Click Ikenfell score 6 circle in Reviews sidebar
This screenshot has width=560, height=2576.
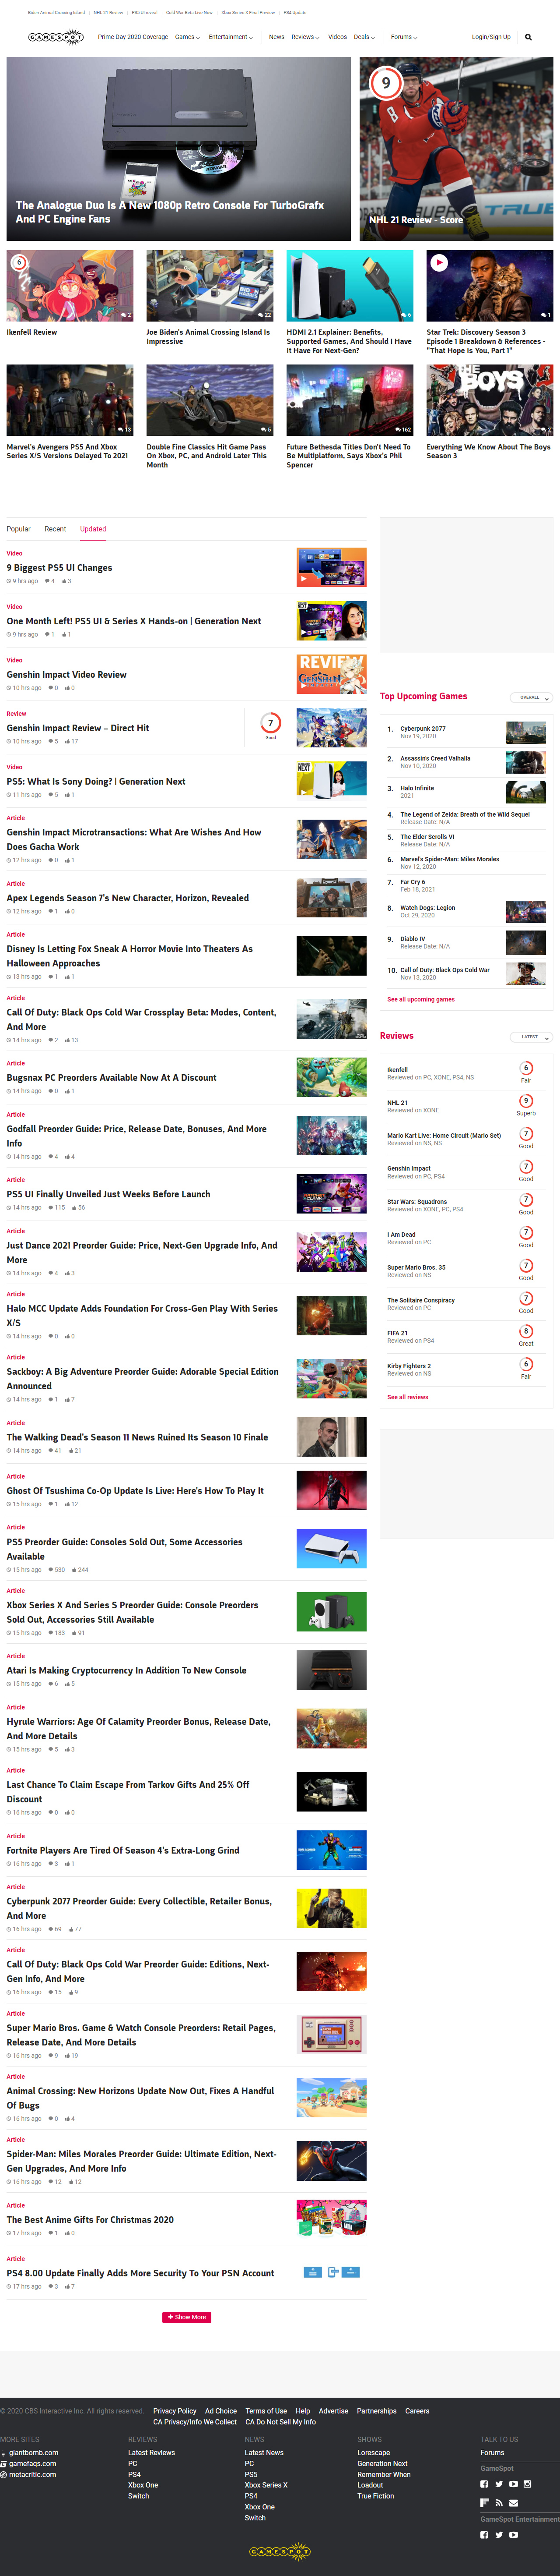click(526, 1068)
